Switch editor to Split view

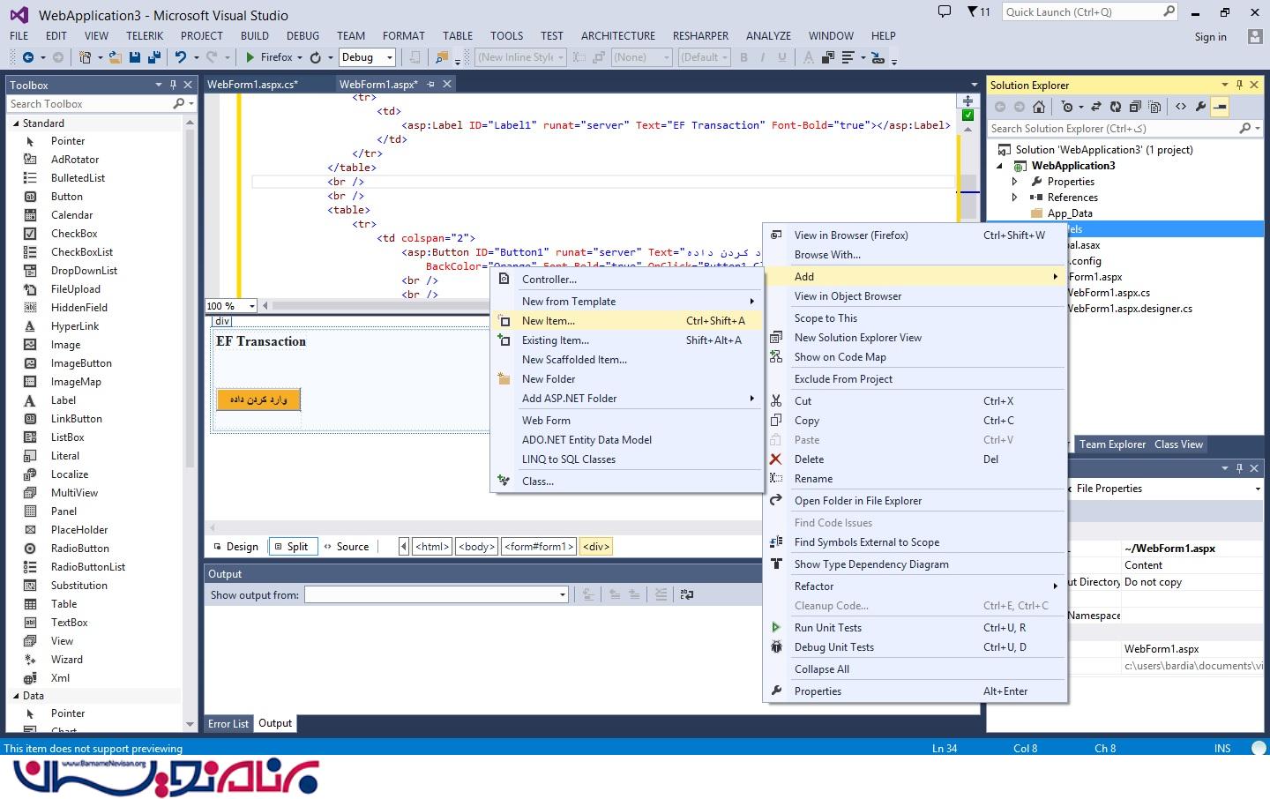click(292, 547)
